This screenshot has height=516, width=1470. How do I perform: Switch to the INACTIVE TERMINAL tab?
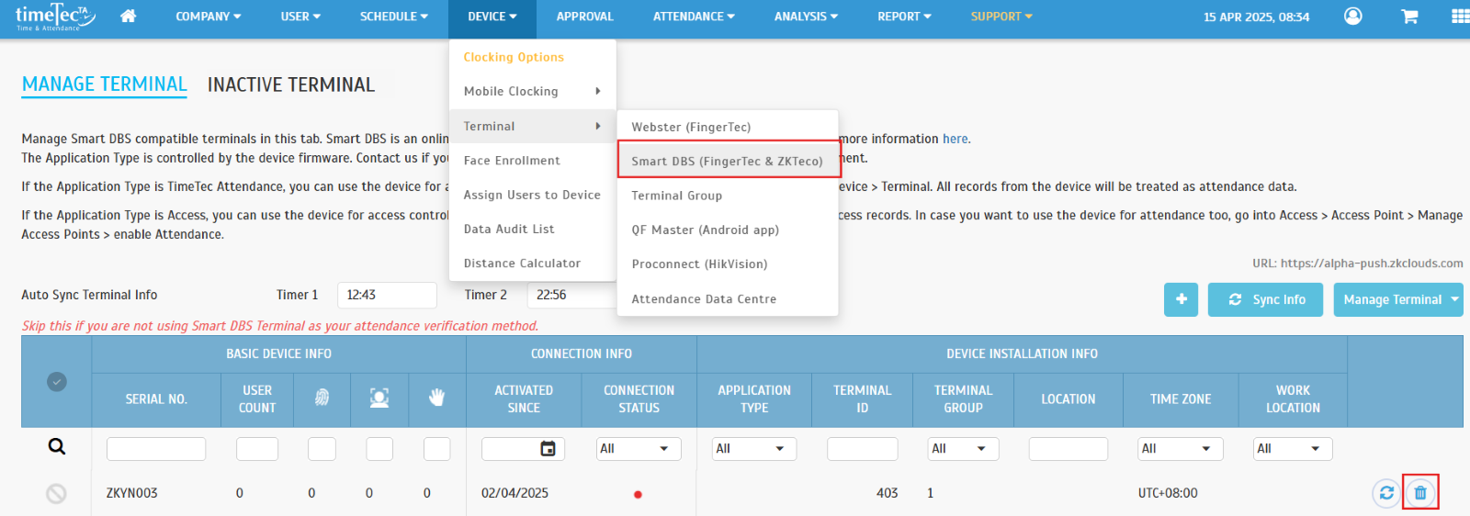291,84
